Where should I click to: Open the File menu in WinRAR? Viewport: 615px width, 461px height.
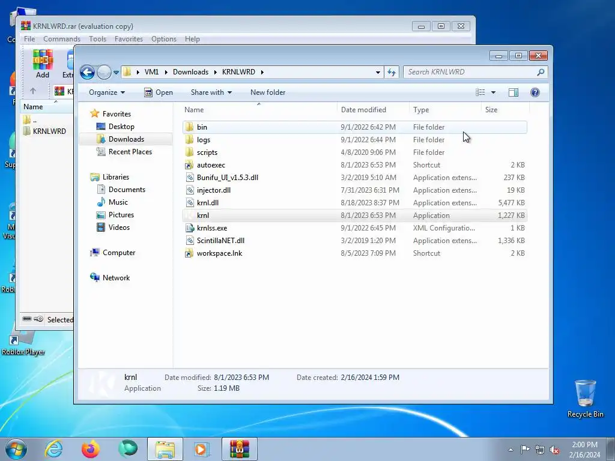click(x=29, y=39)
